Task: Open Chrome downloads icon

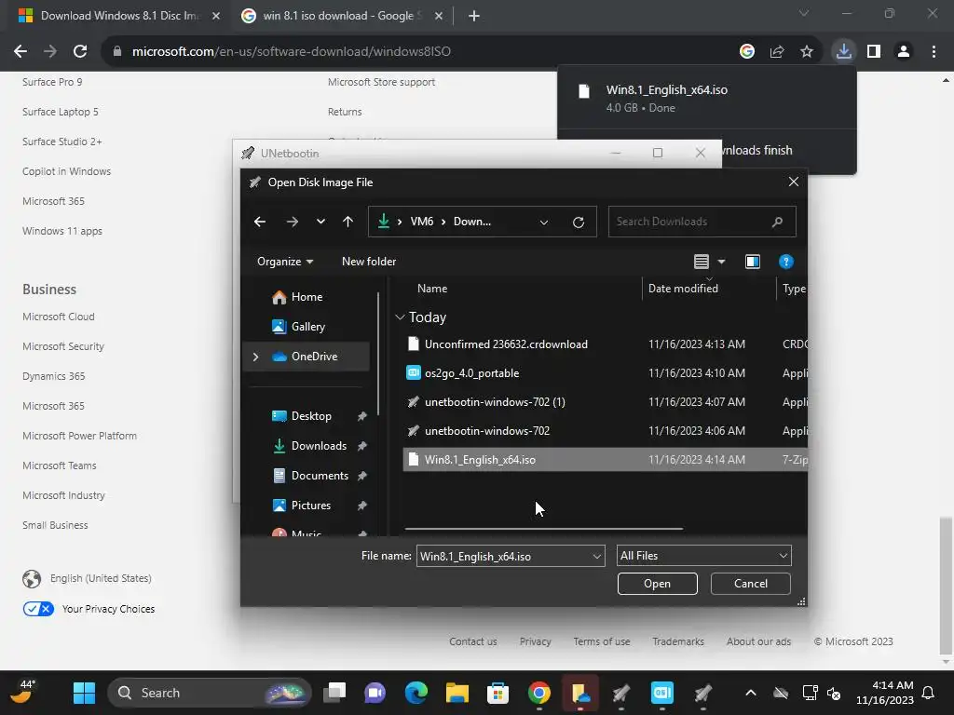Action: 844,52
